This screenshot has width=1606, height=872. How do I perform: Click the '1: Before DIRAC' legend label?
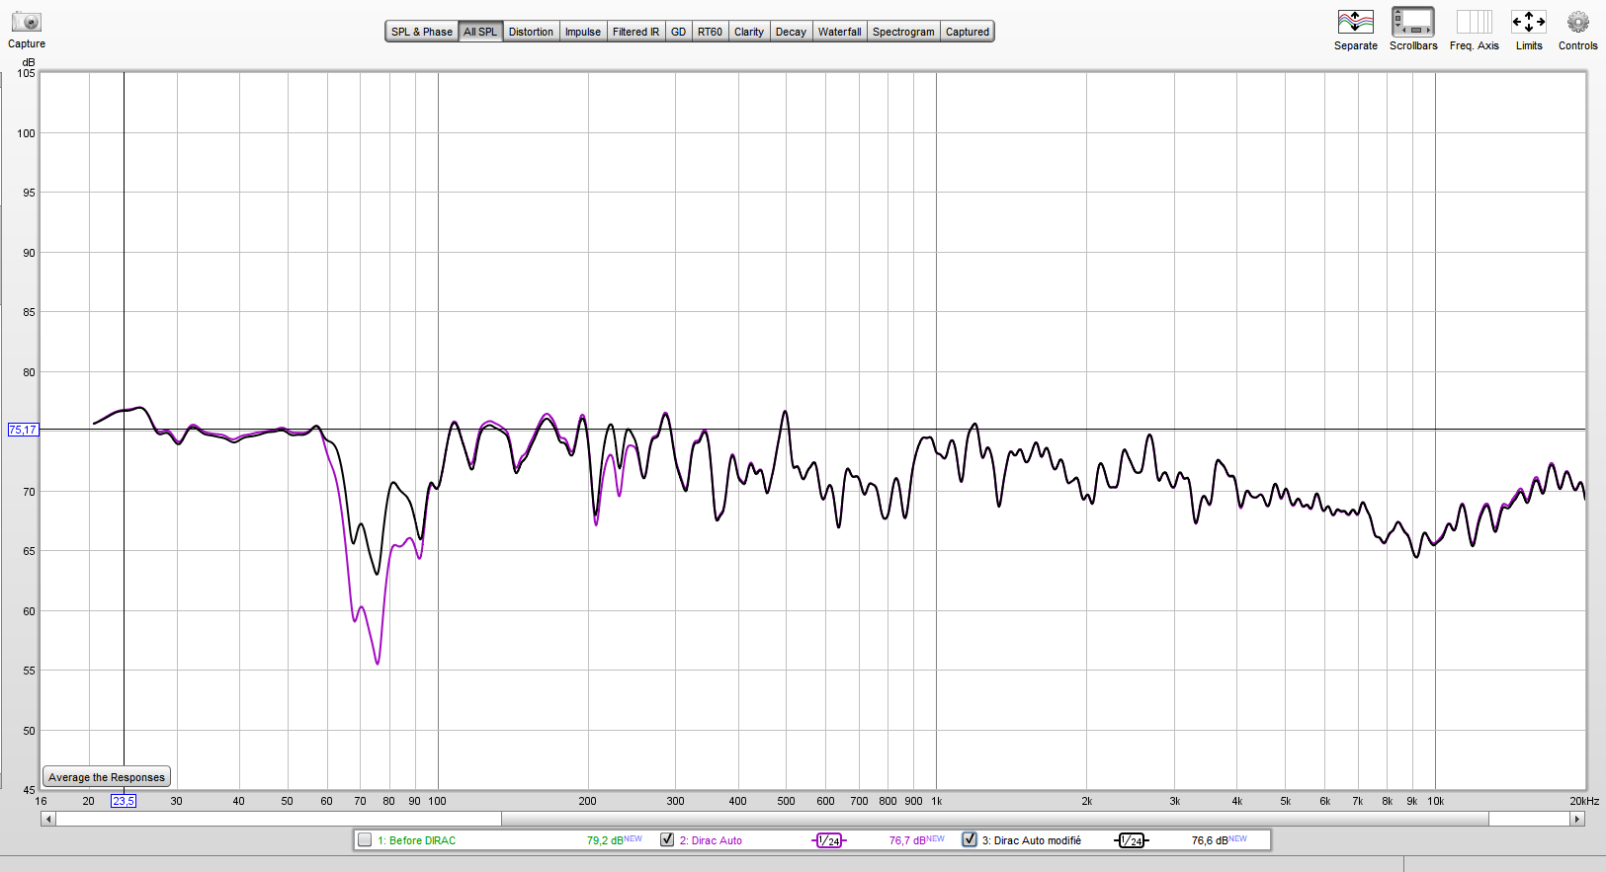[417, 840]
